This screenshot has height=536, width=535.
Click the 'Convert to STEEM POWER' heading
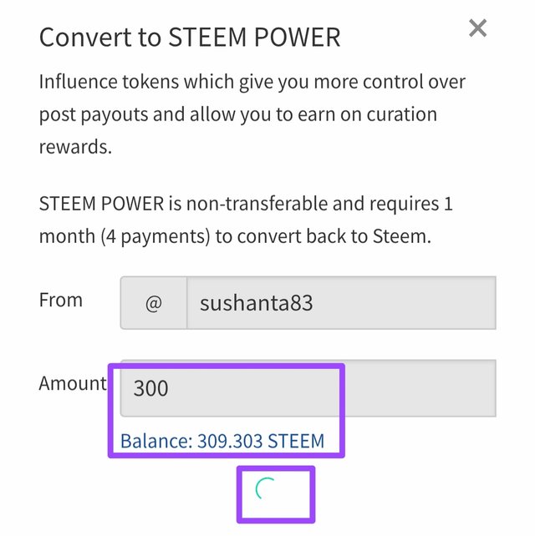(190, 38)
